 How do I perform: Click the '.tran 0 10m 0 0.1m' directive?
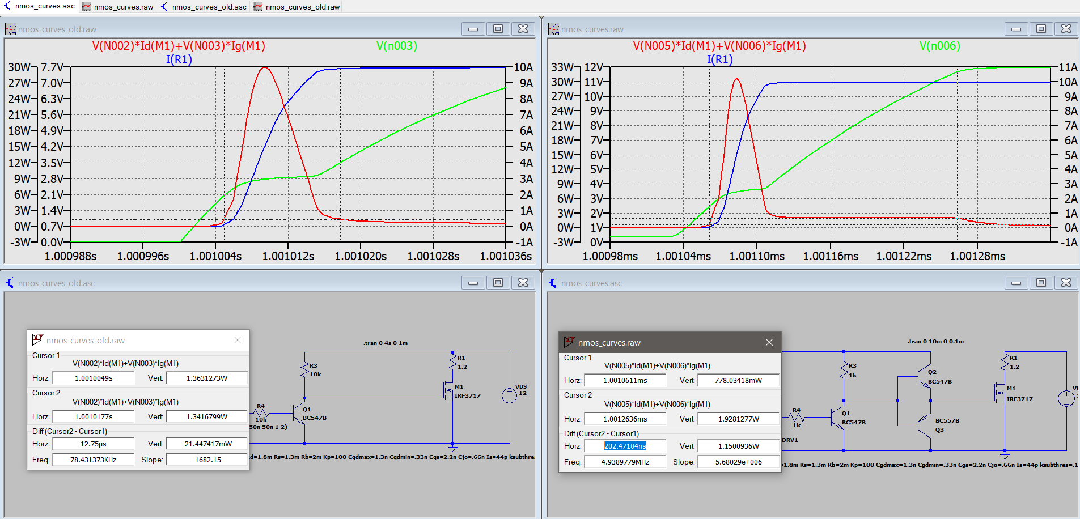935,341
